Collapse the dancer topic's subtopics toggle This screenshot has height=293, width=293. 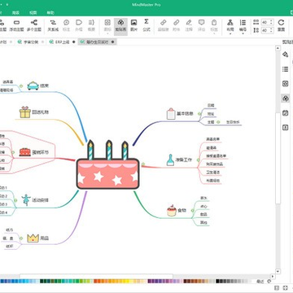(x=15, y=200)
